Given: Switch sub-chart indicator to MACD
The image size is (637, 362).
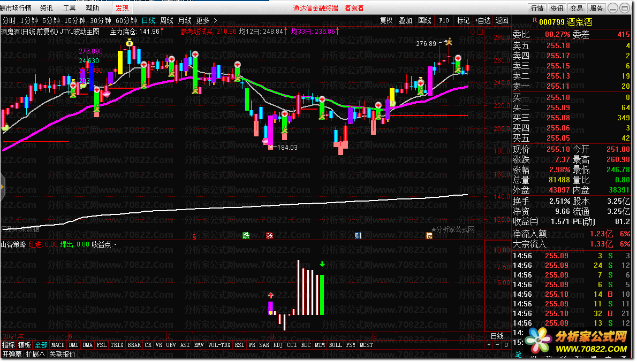Looking at the screenshot, I should click(x=58, y=345).
